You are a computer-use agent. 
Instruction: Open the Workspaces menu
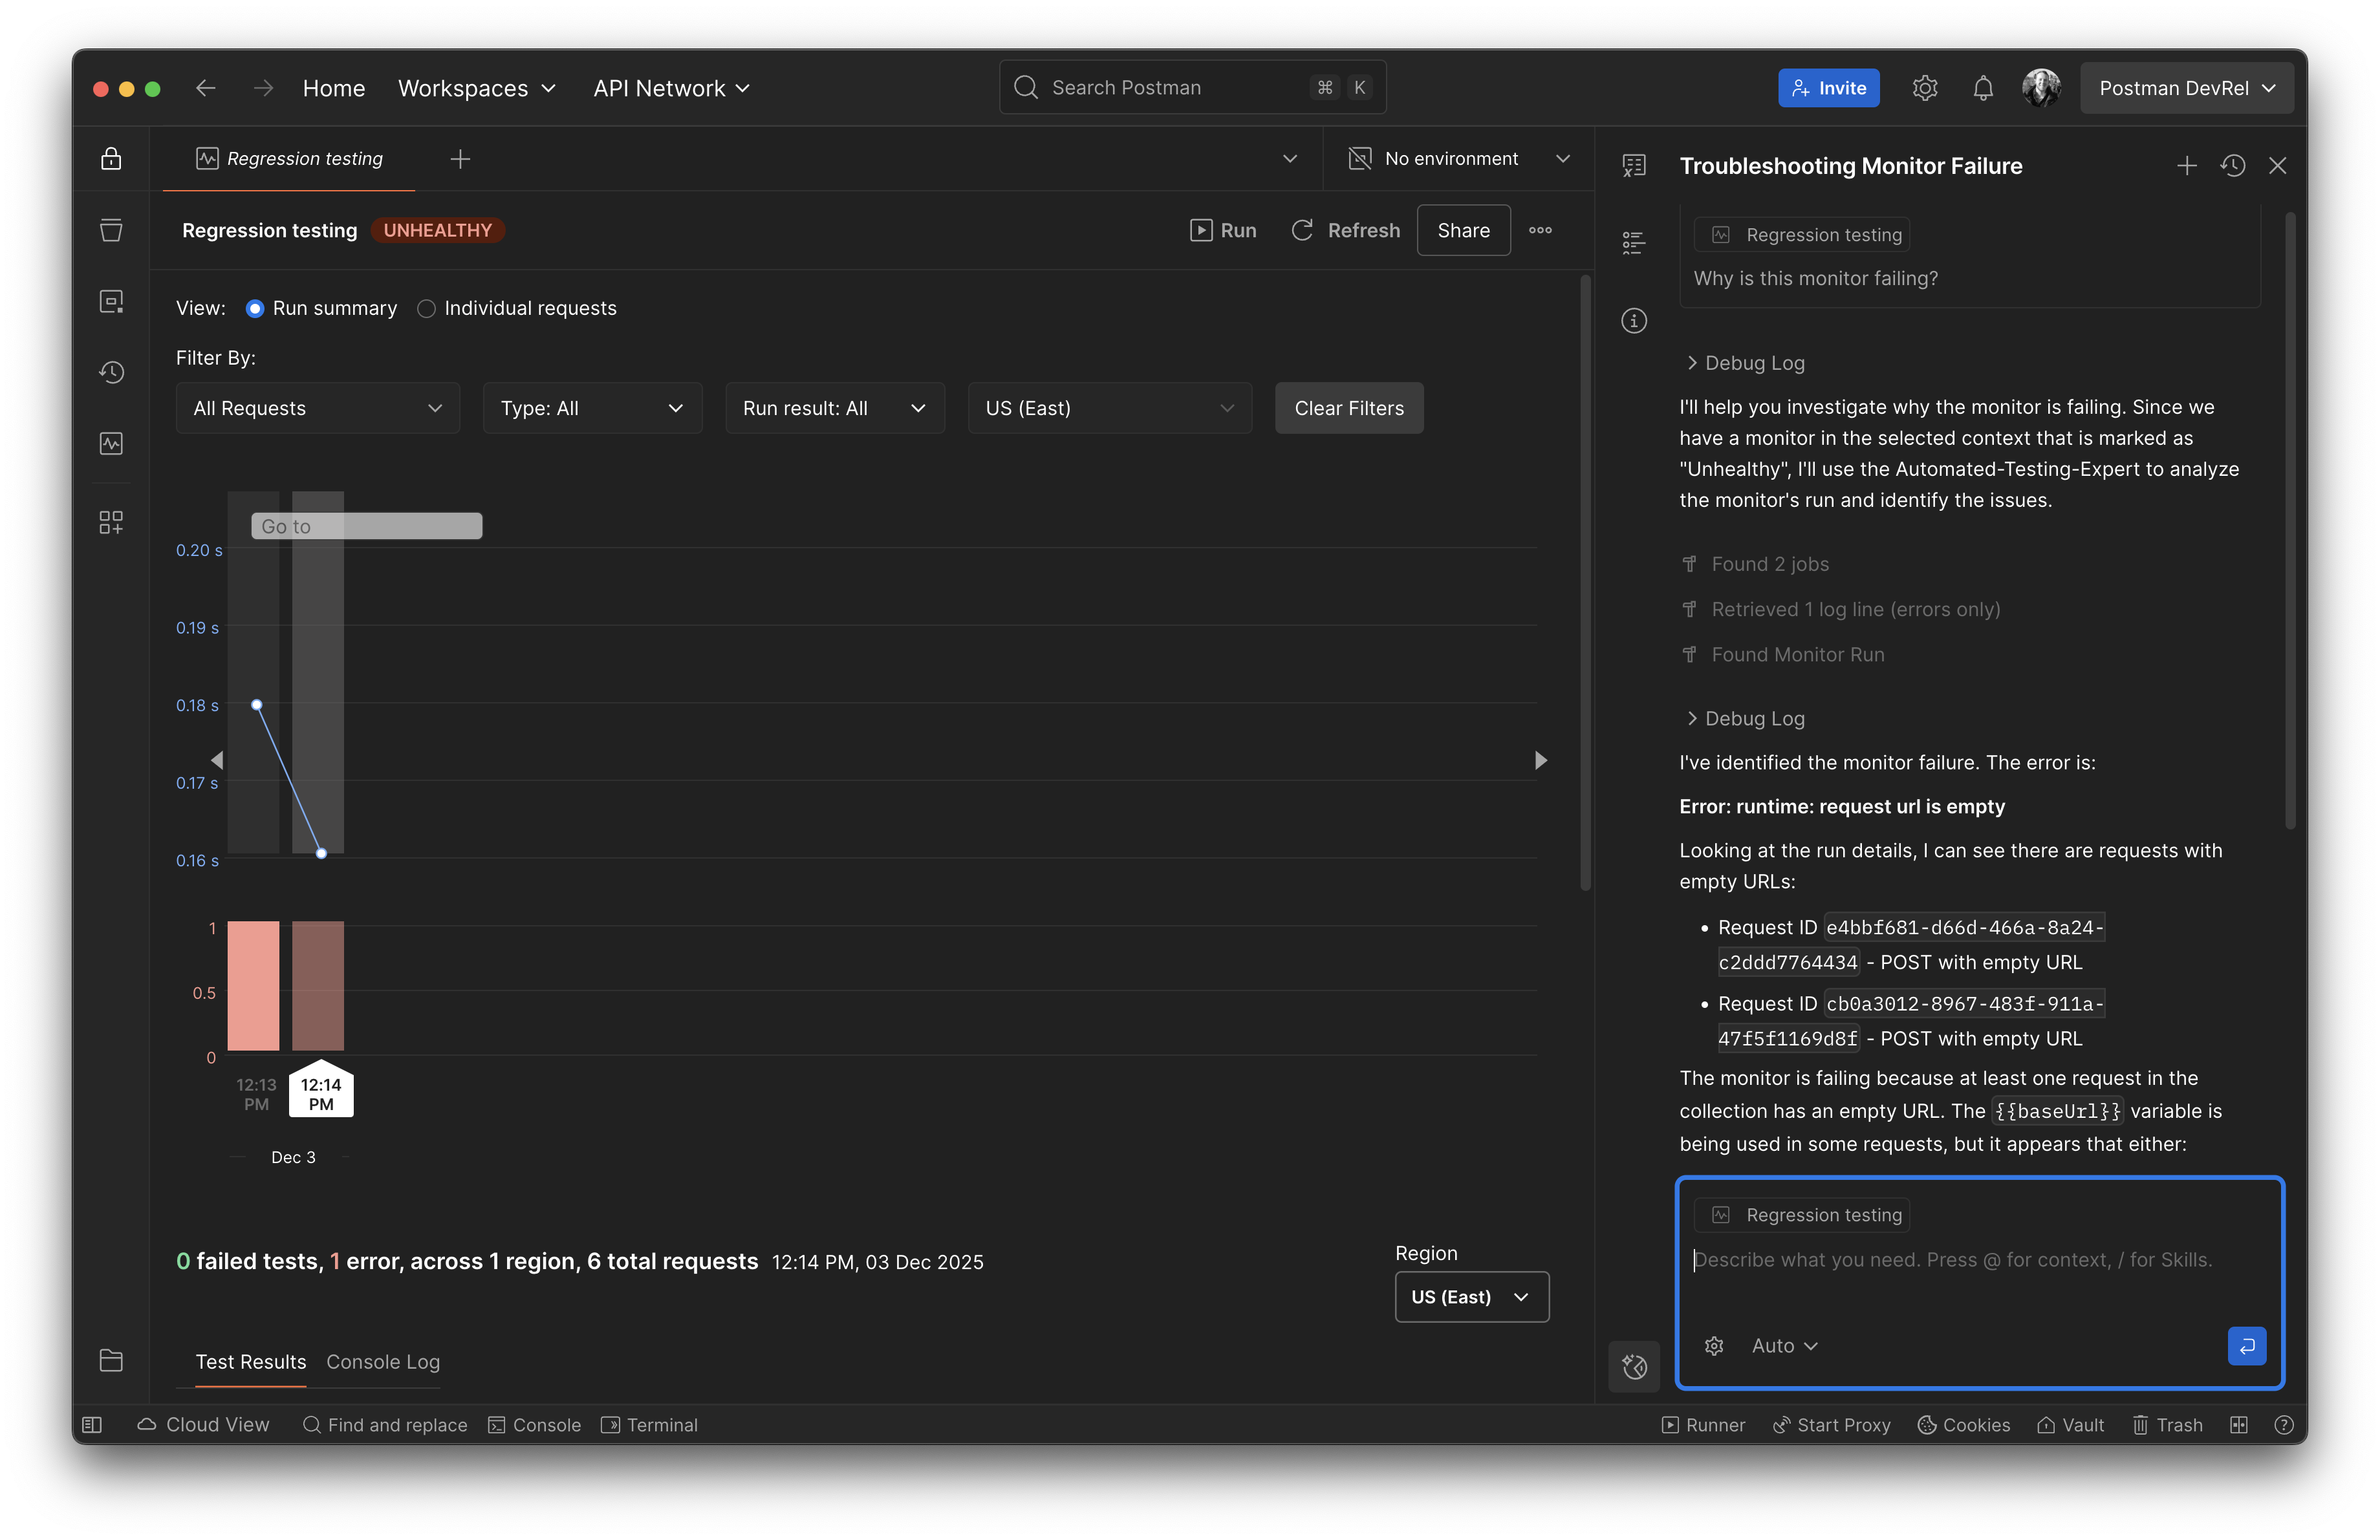coord(476,89)
